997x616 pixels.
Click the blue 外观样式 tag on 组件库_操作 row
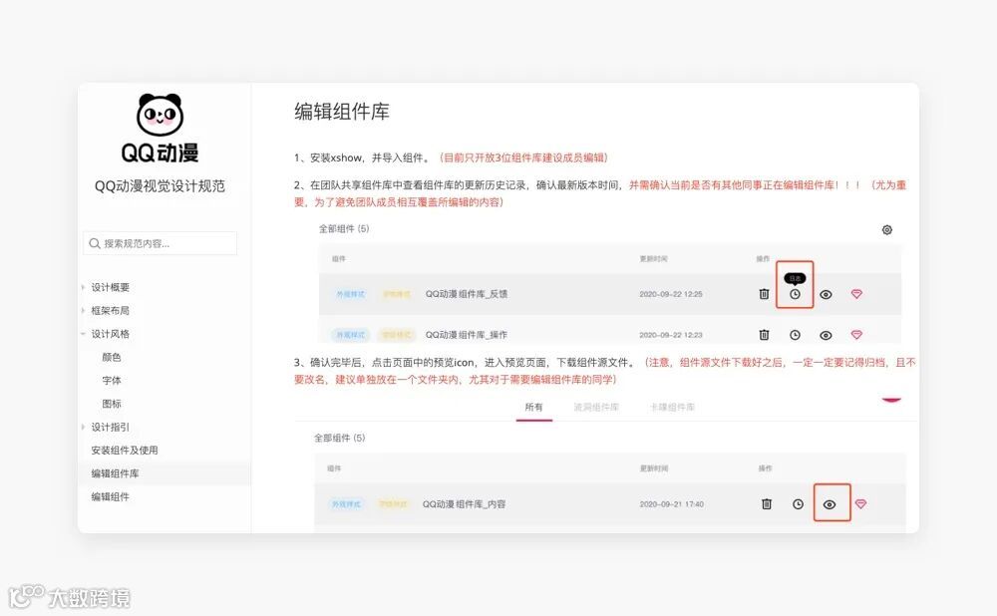pos(350,334)
